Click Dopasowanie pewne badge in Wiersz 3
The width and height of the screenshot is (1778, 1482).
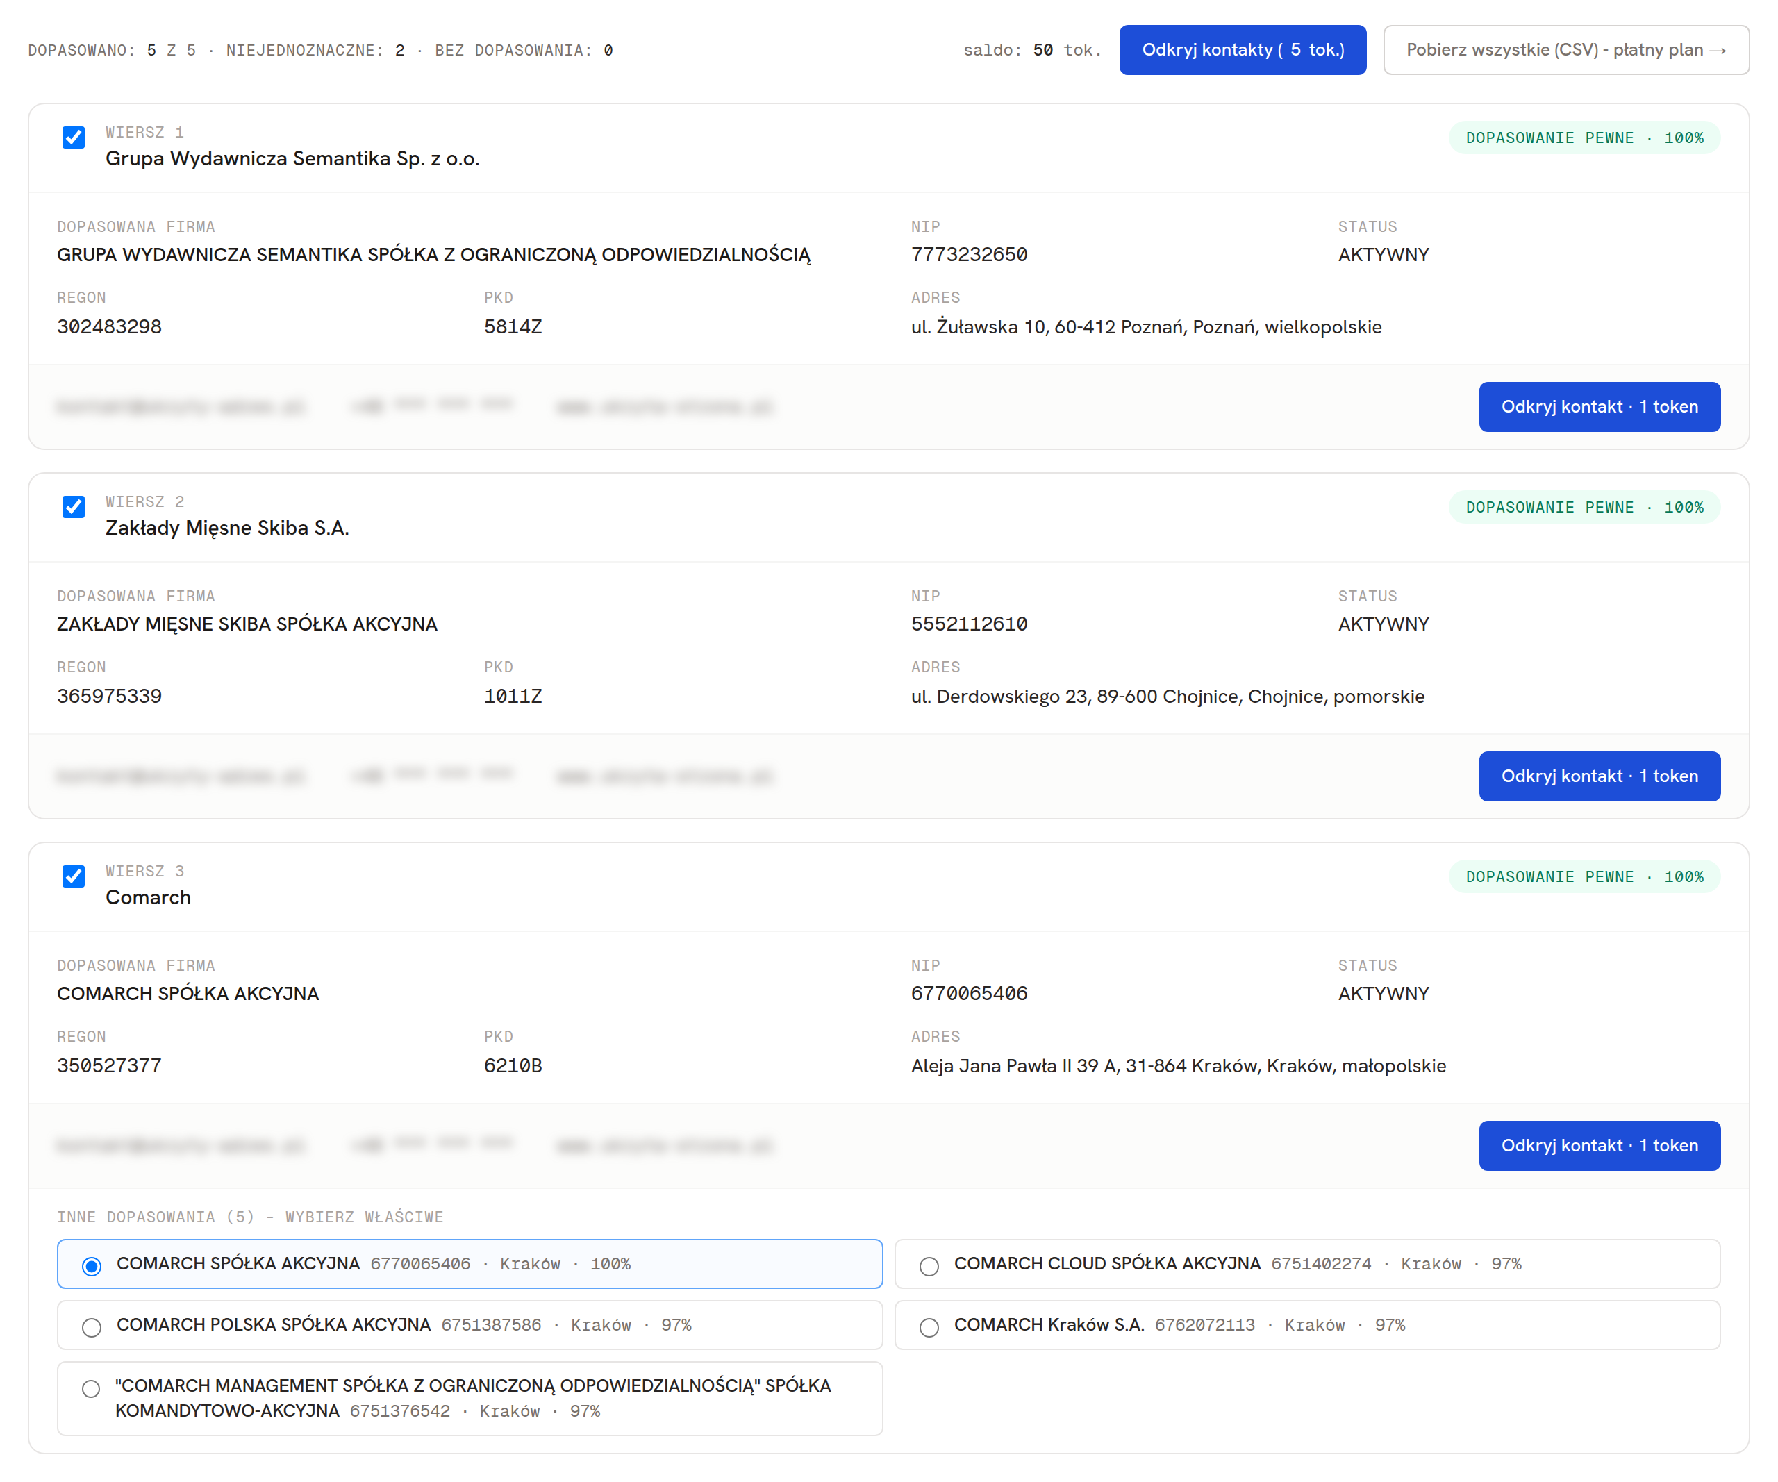1584,877
